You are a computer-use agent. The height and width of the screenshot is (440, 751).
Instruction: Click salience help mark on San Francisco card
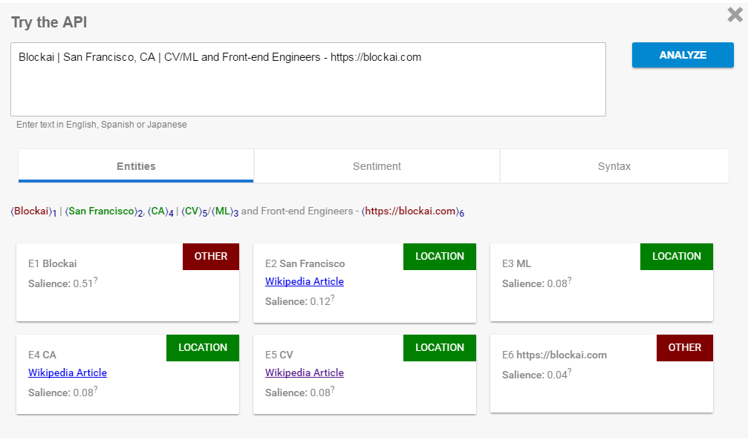332,298
